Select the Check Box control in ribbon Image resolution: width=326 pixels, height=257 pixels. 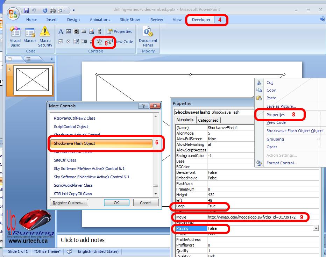61,42
